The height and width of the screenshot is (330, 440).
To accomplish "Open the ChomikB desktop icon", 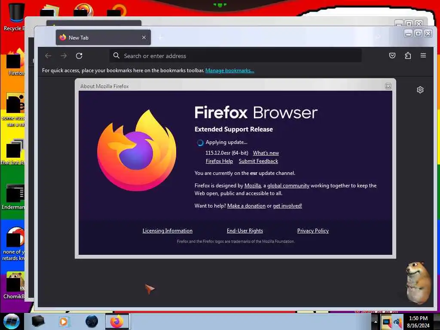I will [x=15, y=286].
